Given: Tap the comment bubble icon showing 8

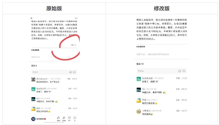Looking at the screenshot, I should point(75,118).
